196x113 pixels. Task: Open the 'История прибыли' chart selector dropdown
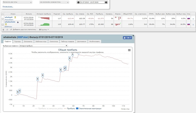click(43, 46)
